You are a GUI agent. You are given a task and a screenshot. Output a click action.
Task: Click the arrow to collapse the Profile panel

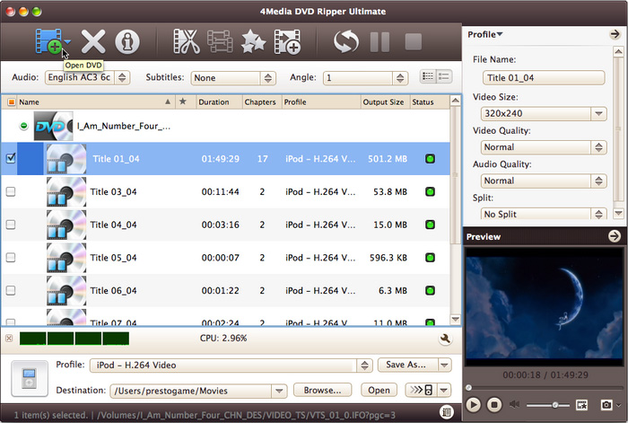(x=615, y=34)
